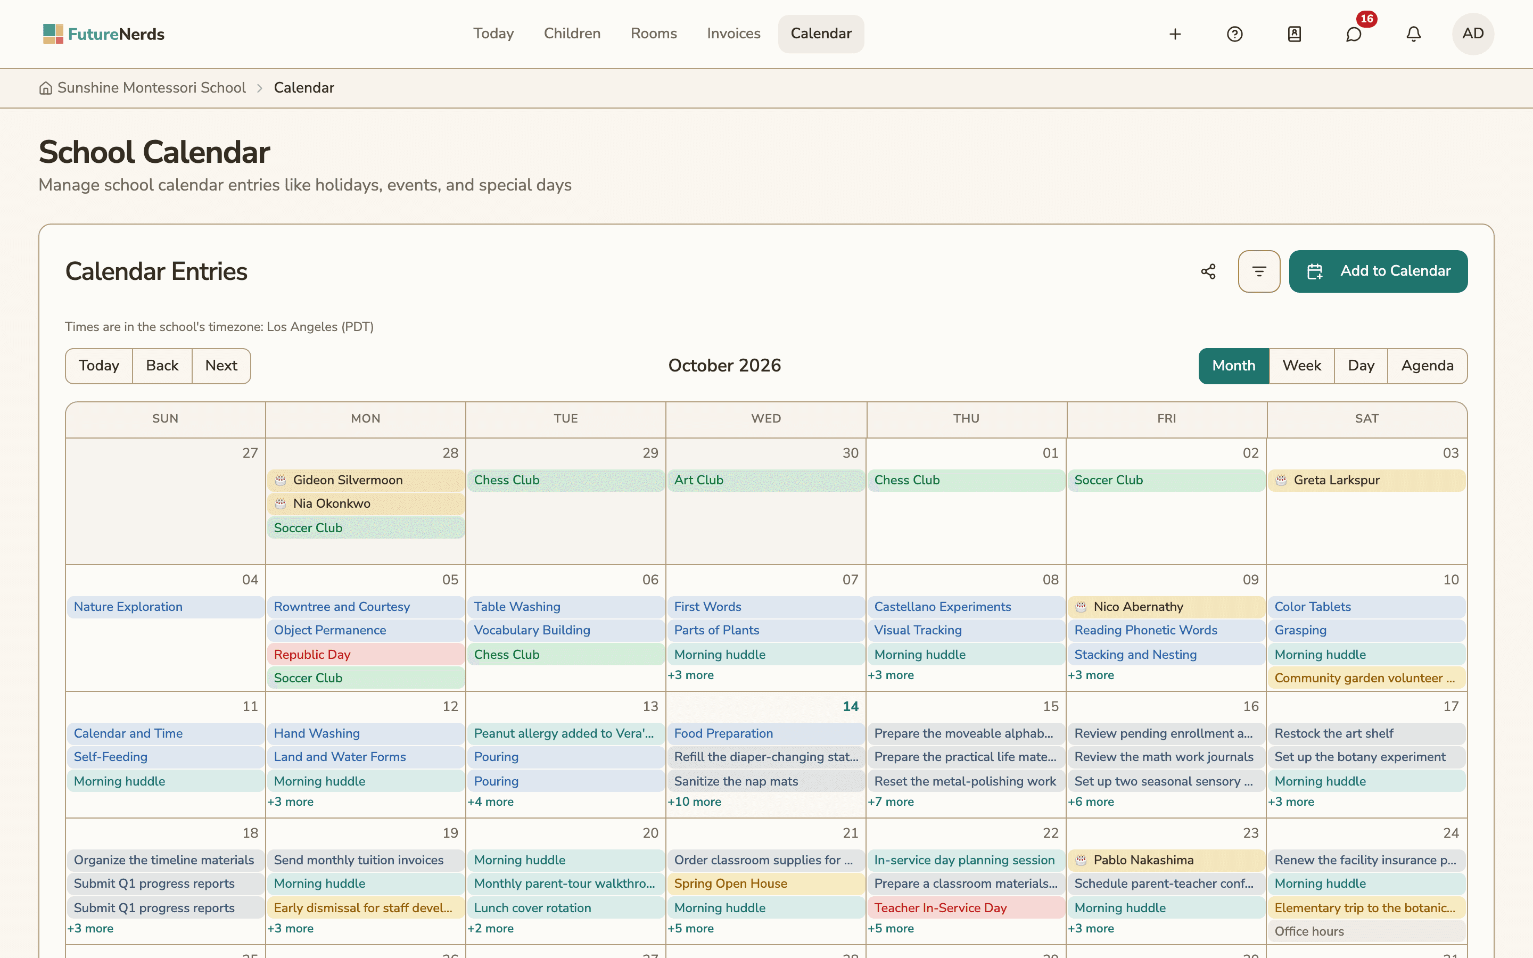1533x958 pixels.
Task: Click Pablo Nakashima birthday cake icon
Action: tap(1081, 861)
